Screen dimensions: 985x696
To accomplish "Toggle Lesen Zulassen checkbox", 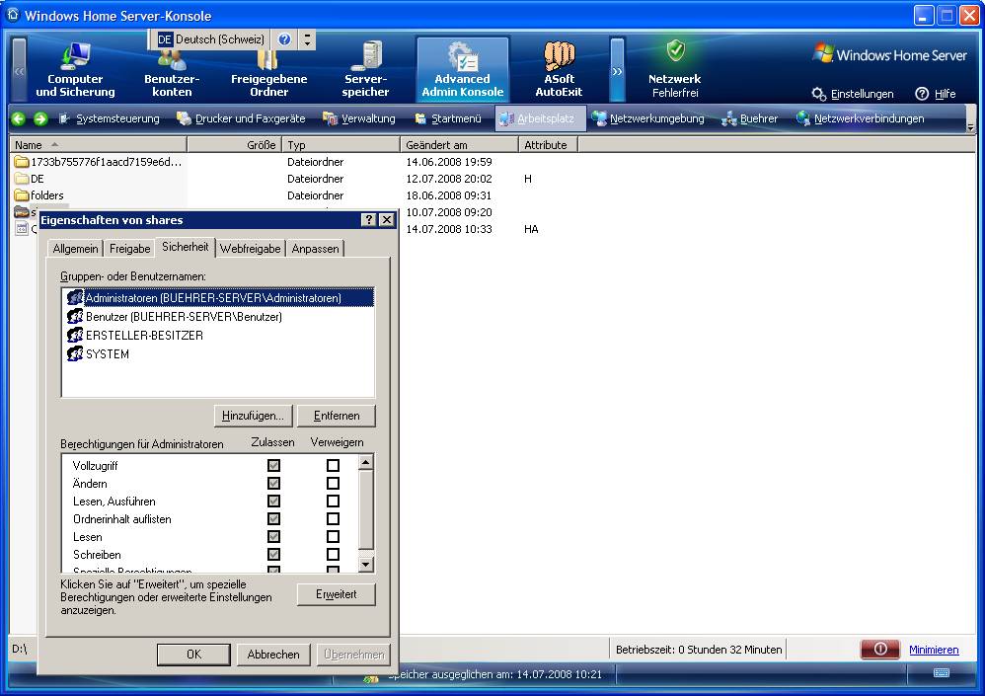I will [273, 536].
